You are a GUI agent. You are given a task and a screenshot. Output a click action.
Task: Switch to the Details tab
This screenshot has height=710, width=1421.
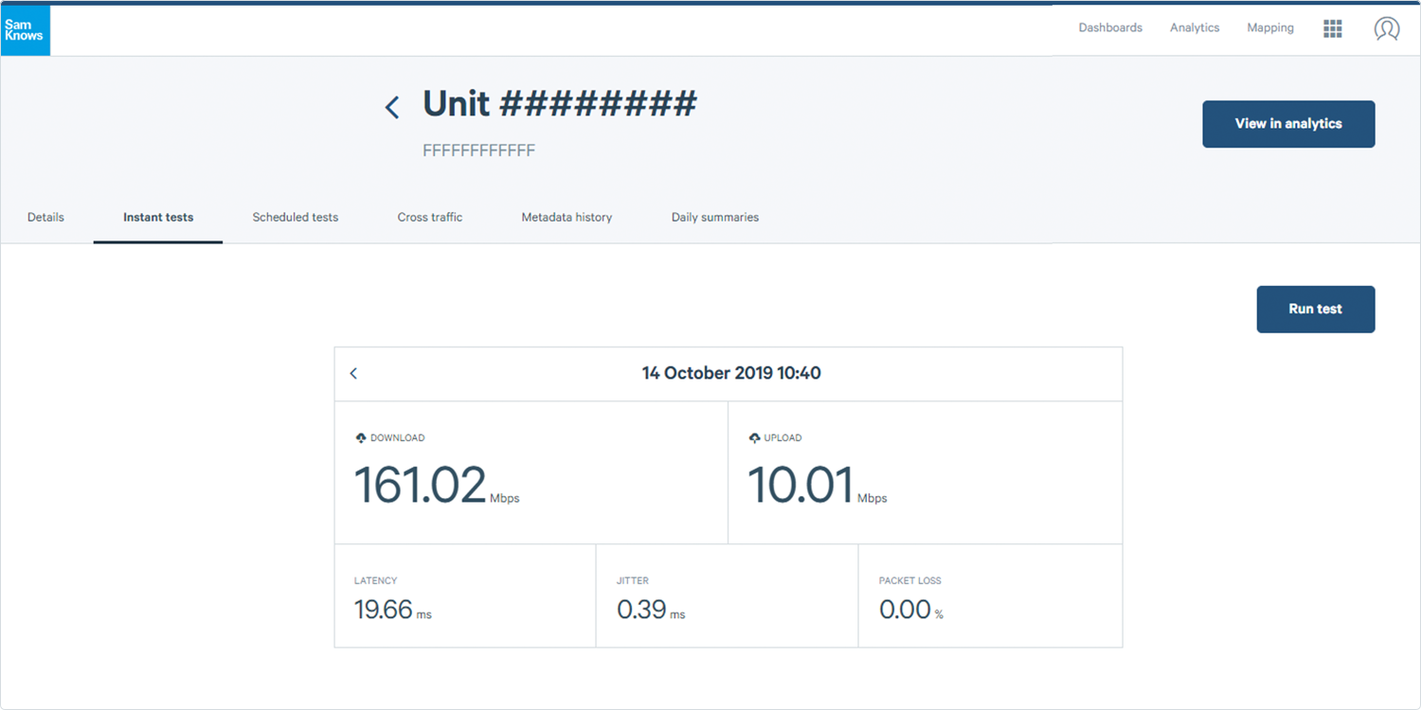(x=45, y=218)
